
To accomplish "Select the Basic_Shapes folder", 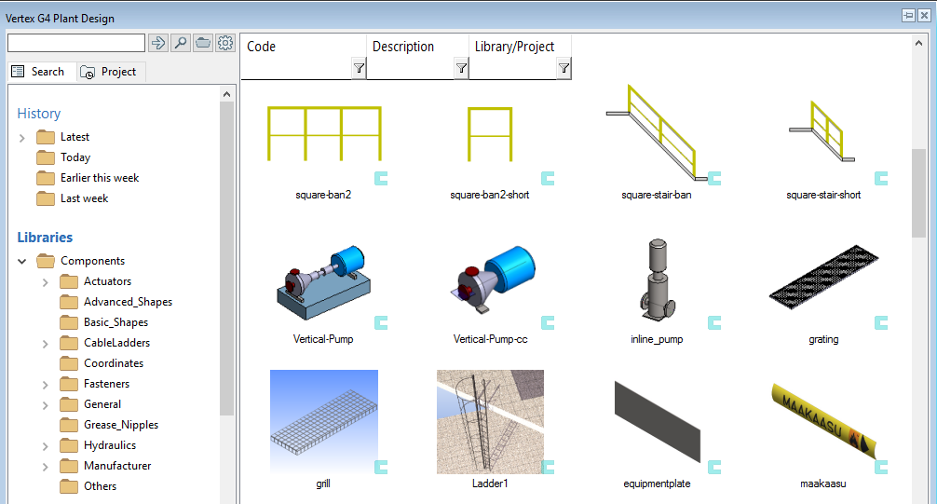I will pos(115,322).
